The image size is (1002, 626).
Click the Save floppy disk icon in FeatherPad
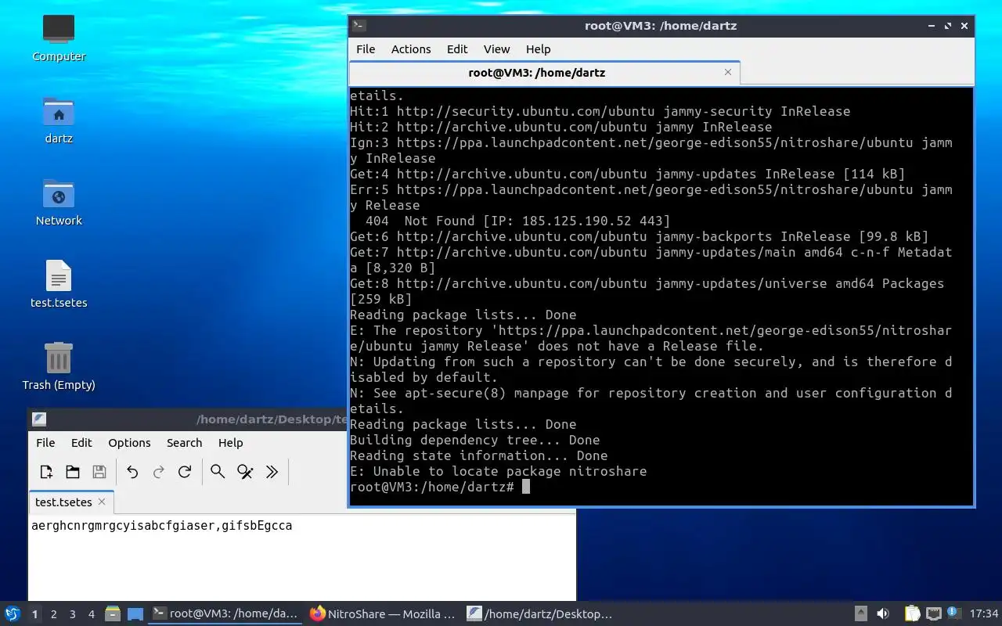[x=99, y=472]
